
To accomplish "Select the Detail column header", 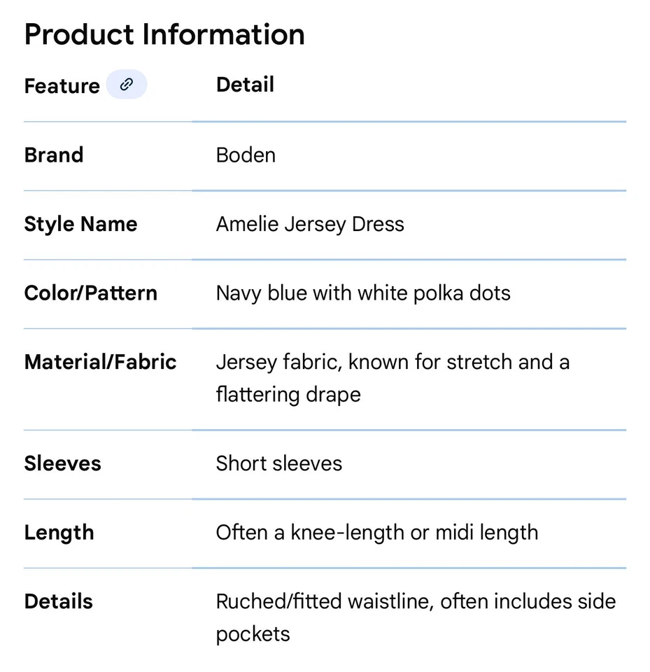I will tap(245, 85).
